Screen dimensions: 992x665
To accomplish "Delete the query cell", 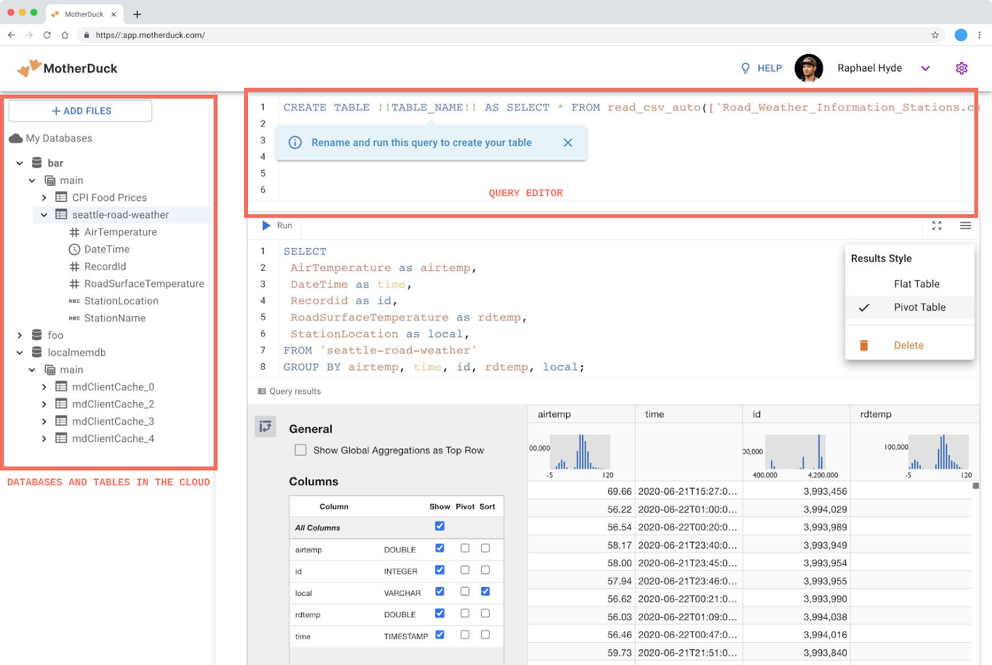I will pos(910,345).
